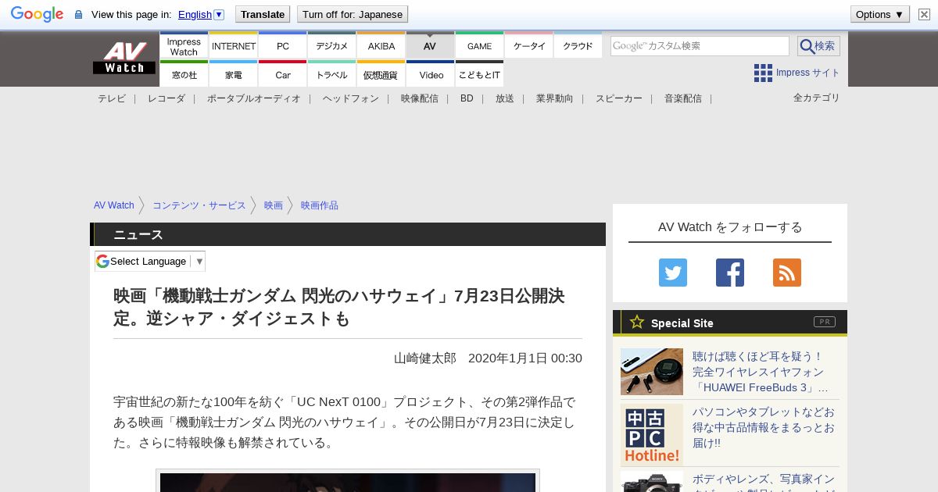Open the RSS feed icon
Screen dimensions: 938x492
(x=787, y=273)
